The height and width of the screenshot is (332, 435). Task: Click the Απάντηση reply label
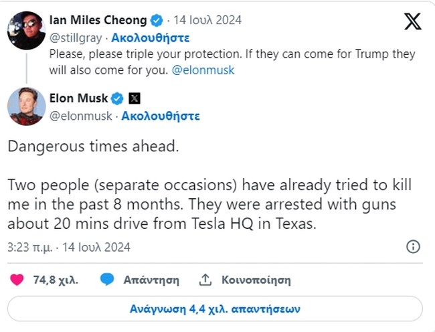pos(151,280)
